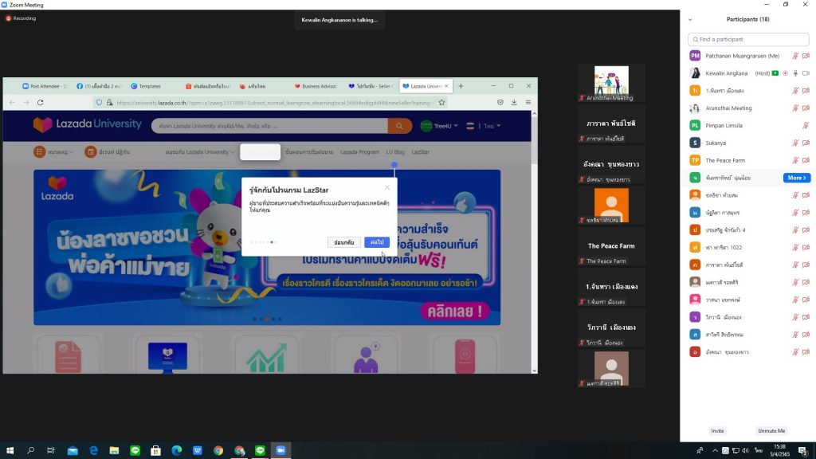
Task: Click the shared browser vertical scrollbar
Action: click(535, 242)
